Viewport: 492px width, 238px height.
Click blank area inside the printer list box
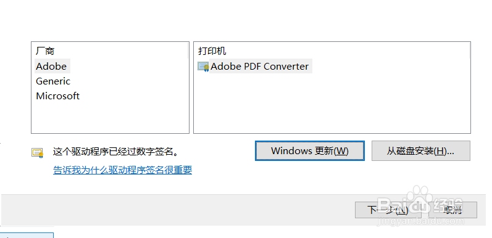tap(332, 104)
